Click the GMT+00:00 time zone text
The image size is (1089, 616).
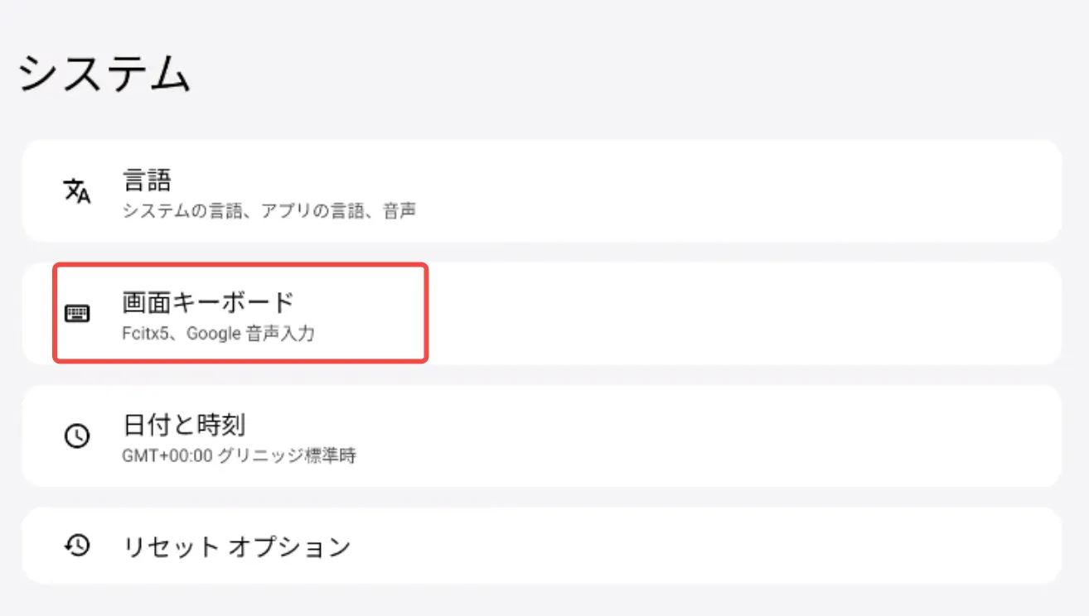click(167, 456)
